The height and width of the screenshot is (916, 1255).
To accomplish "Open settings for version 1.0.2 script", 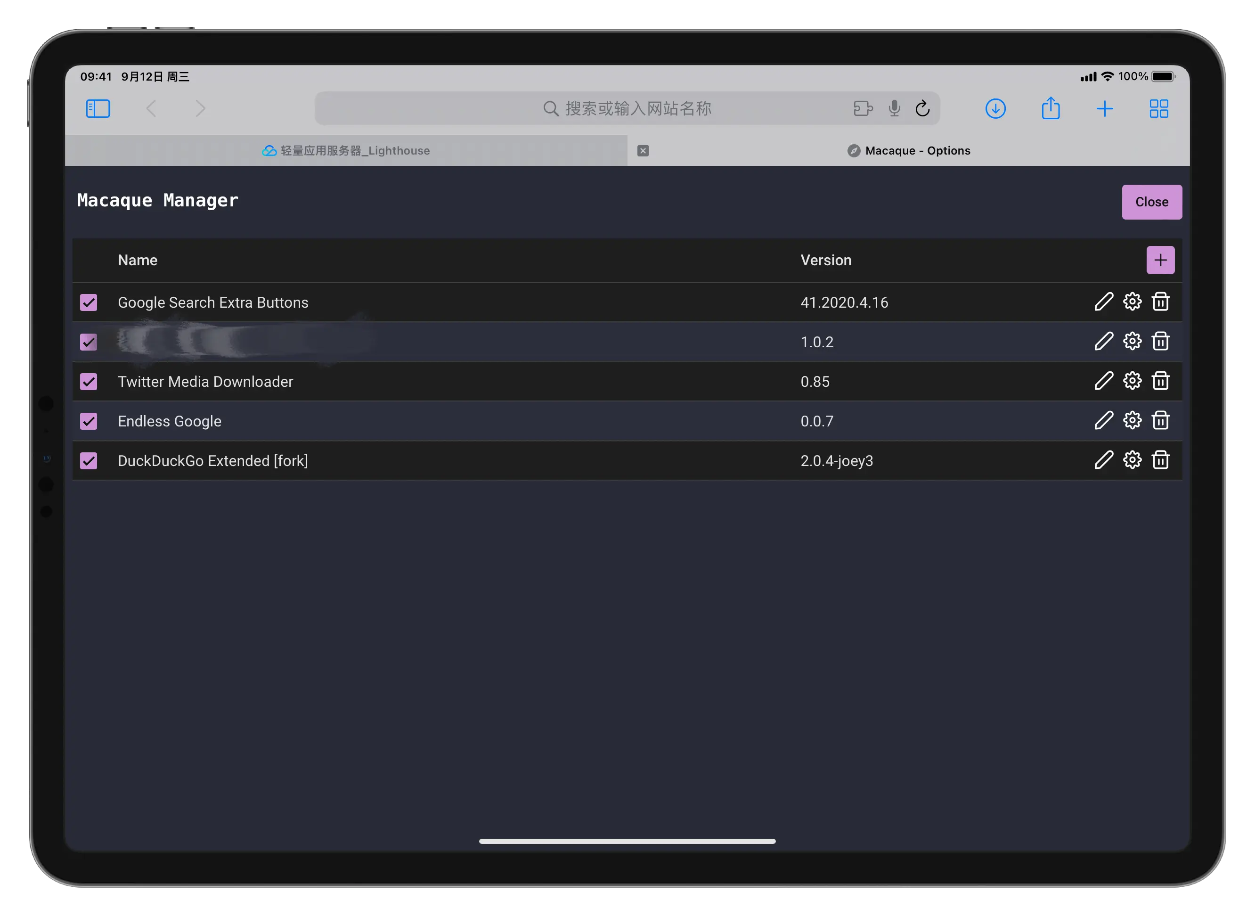I will click(1132, 342).
